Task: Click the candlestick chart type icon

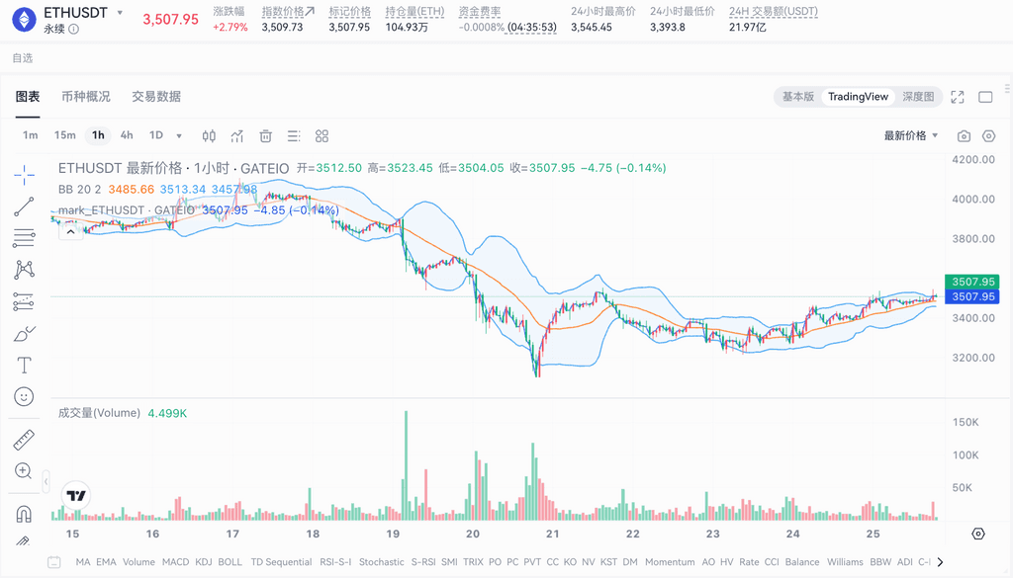Action: pos(209,135)
